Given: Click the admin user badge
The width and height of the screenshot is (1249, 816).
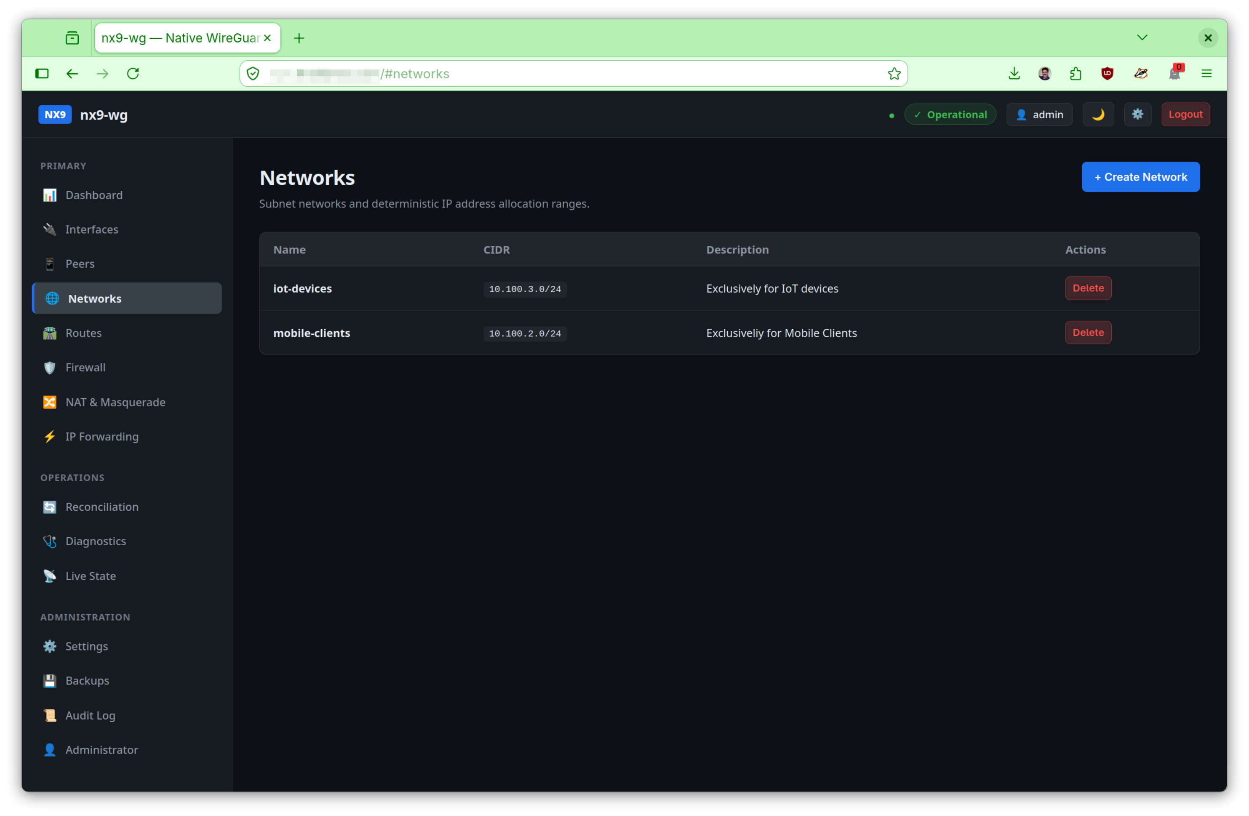Looking at the screenshot, I should (1039, 115).
